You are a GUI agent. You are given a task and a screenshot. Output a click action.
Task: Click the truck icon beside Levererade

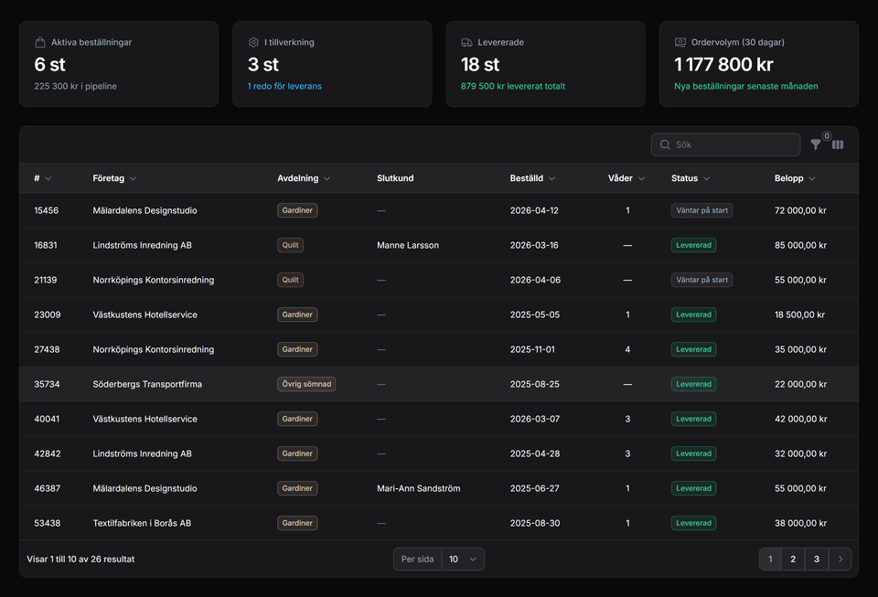point(466,42)
